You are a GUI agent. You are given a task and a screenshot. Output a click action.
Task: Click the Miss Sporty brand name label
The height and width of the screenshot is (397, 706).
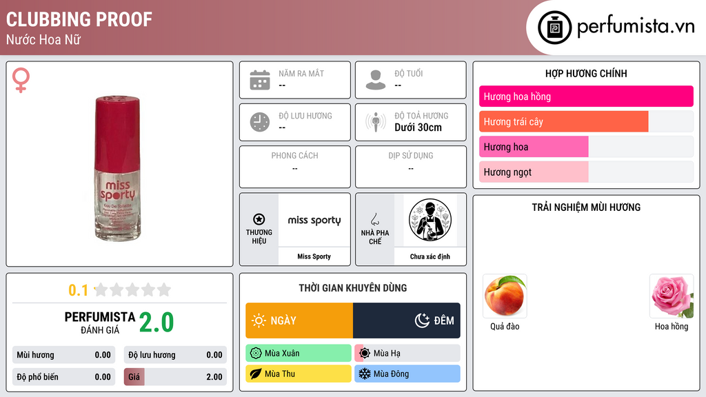point(314,256)
